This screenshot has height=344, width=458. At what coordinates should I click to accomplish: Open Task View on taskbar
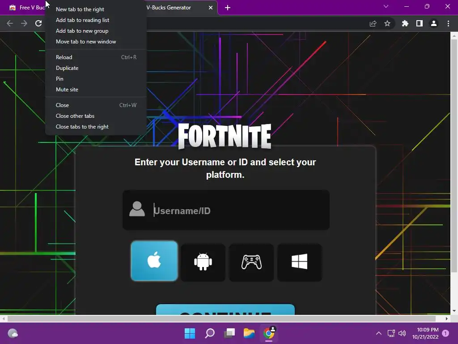click(x=229, y=333)
